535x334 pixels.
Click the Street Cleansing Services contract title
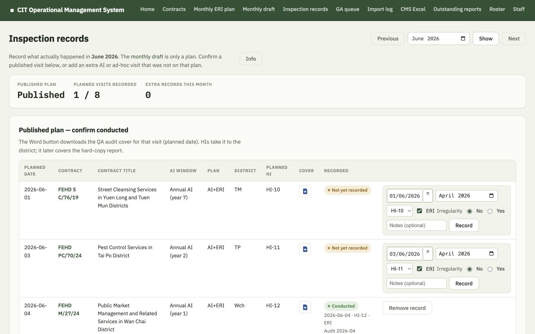point(127,197)
